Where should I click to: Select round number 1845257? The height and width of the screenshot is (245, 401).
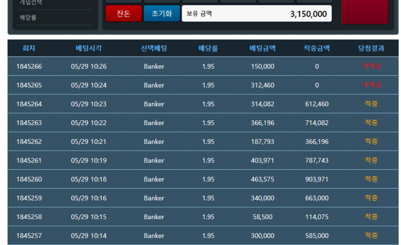(29, 236)
